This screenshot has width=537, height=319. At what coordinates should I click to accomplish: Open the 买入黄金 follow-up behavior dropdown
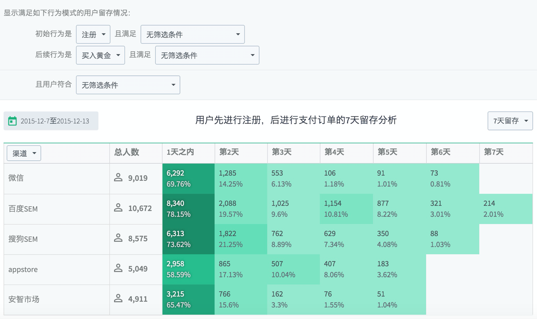point(100,55)
